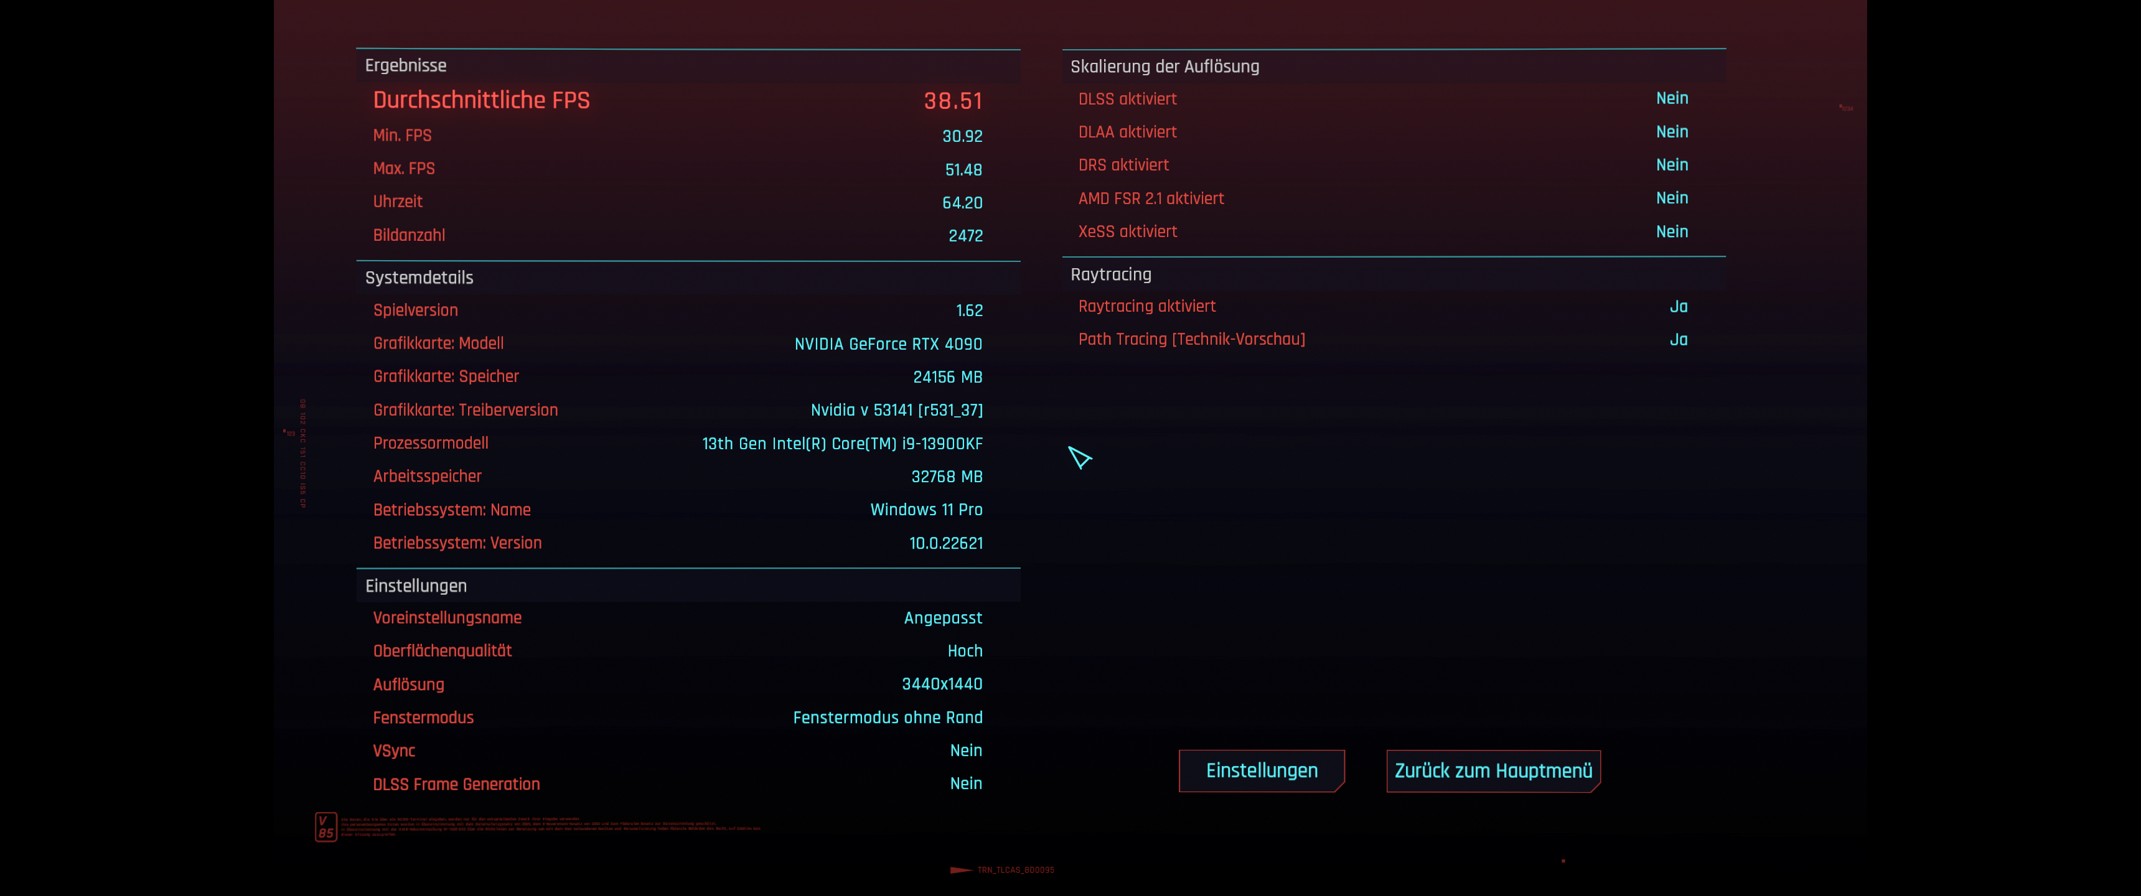Click the Raytracing section header
This screenshot has width=2141, height=896.
point(1110,274)
